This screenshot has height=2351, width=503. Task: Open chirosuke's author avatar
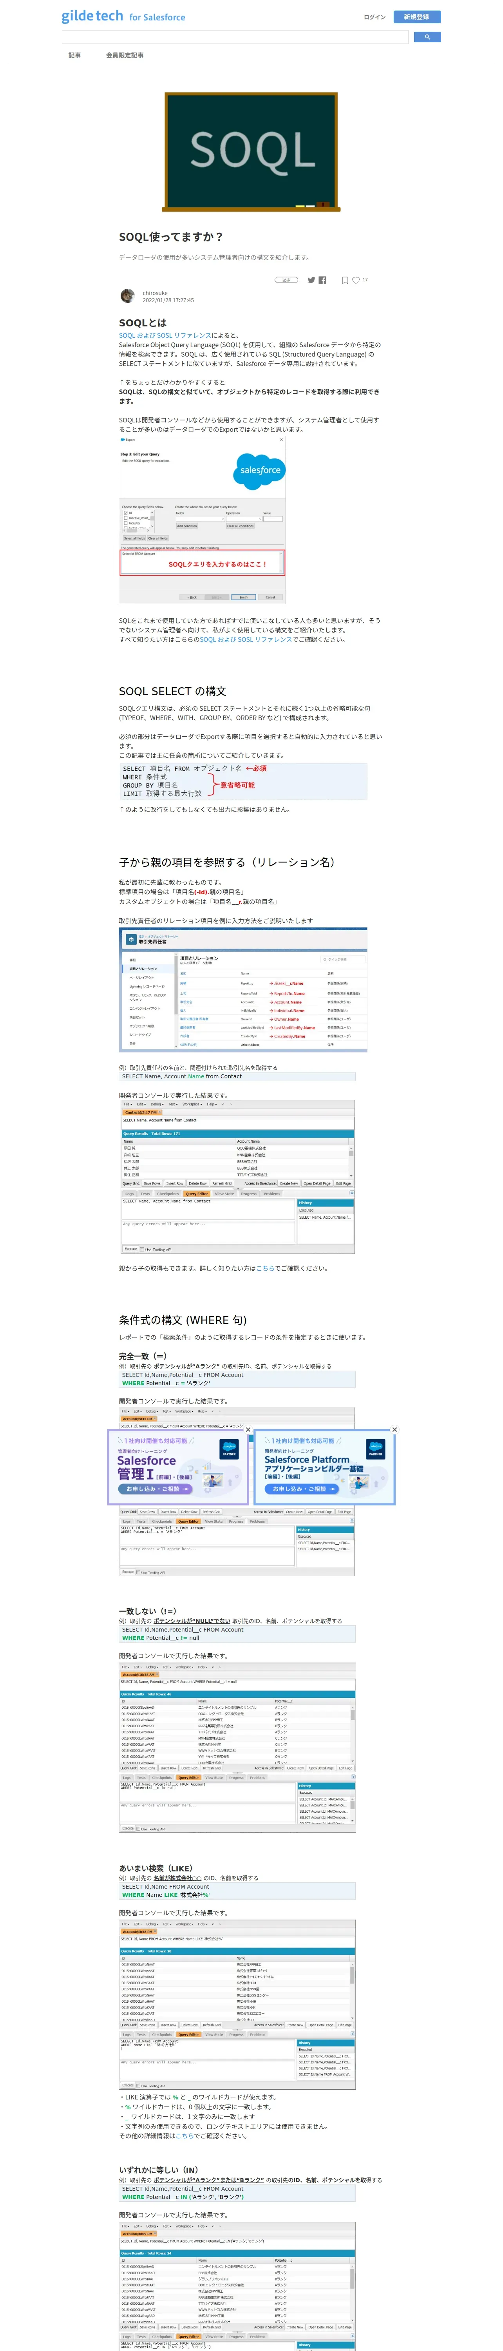click(x=128, y=296)
